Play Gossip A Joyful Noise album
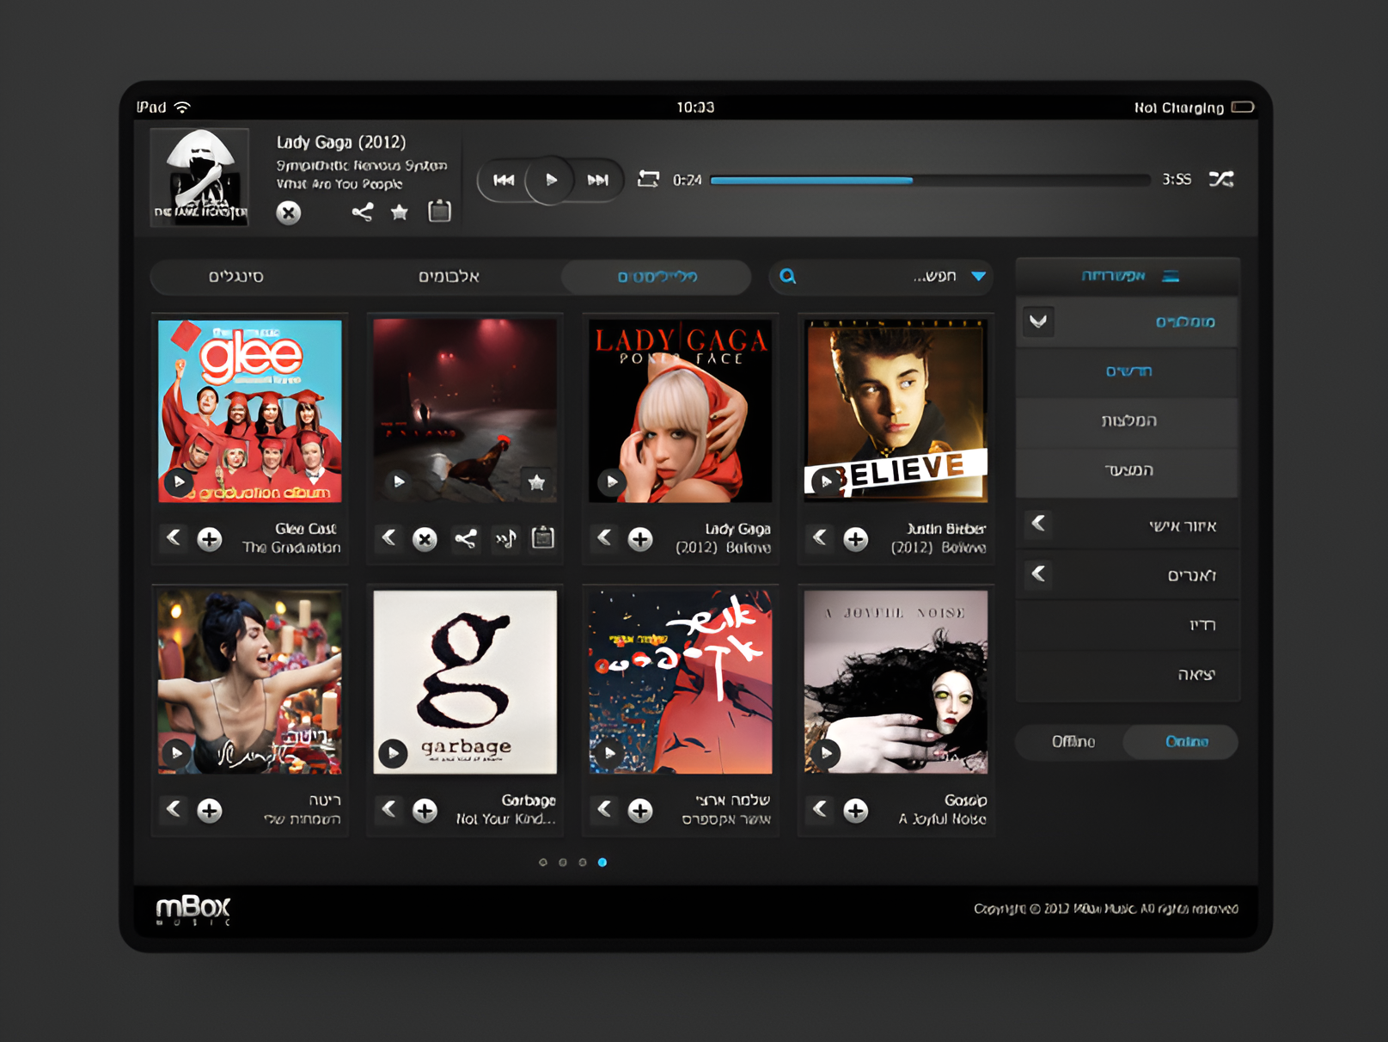 tap(826, 753)
